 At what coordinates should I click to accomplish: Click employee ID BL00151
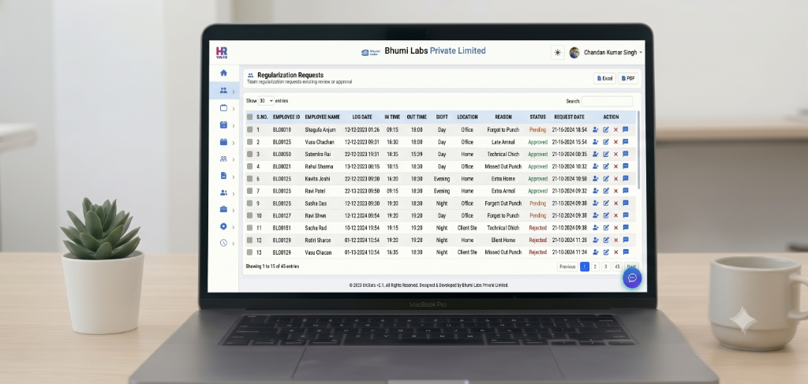(282, 228)
